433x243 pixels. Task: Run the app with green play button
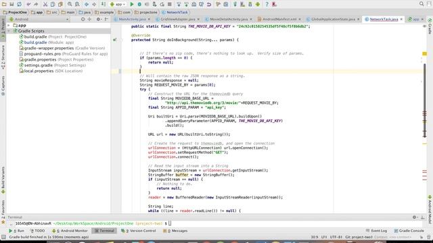[132, 4]
